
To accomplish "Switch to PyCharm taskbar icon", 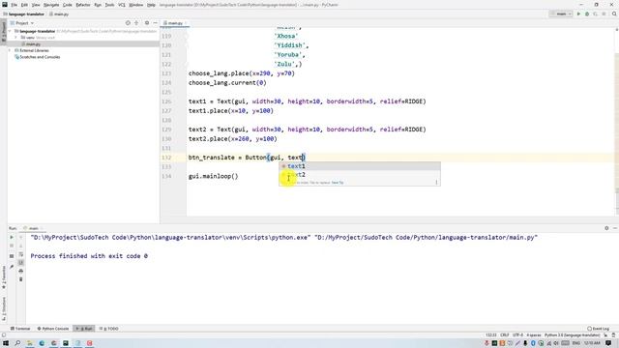I will click(x=66, y=343).
